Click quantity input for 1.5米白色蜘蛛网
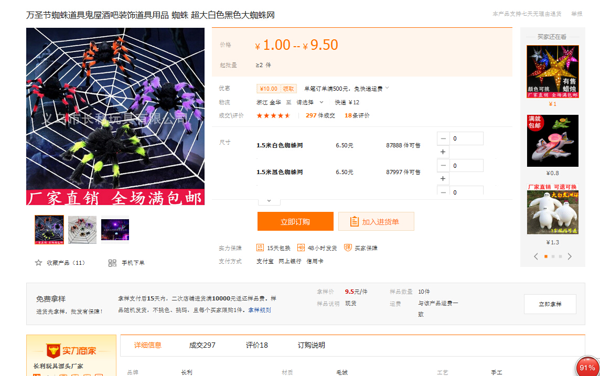Screen dimensions: 600x376 click(466, 138)
